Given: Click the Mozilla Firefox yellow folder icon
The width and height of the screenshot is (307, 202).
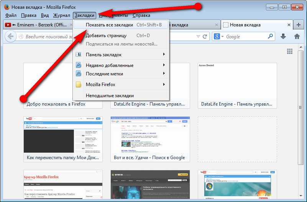Looking at the screenshot, I should click(x=79, y=85).
